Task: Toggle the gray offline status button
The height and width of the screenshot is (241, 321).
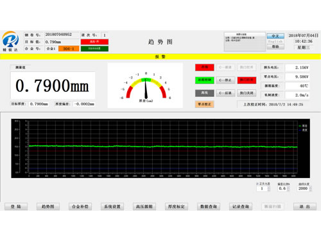Action: [x=204, y=93]
